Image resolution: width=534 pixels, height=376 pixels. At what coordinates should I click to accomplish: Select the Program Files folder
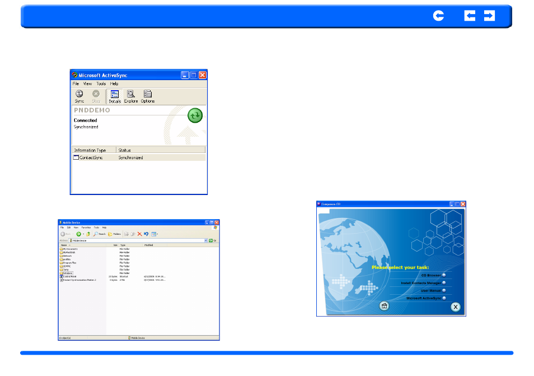[x=68, y=263]
